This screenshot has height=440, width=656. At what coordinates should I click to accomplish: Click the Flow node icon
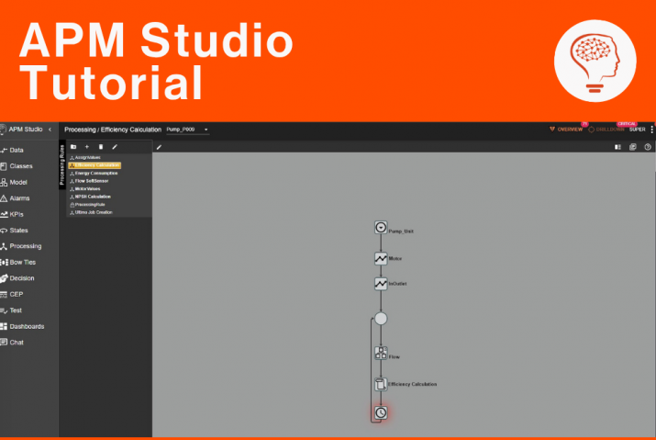click(381, 353)
